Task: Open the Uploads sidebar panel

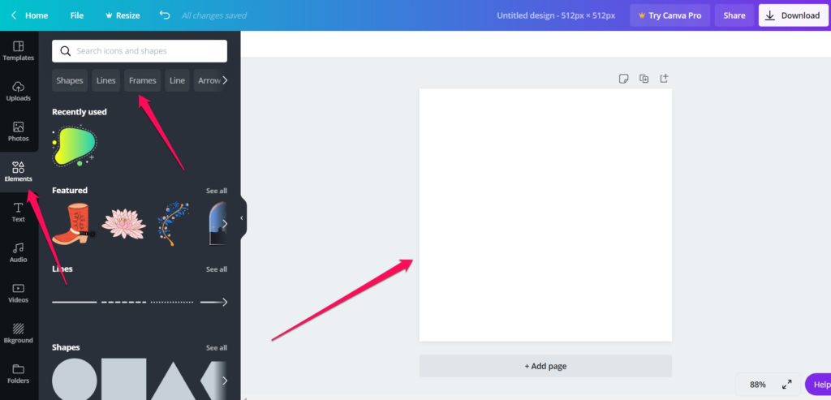Action: click(x=19, y=91)
